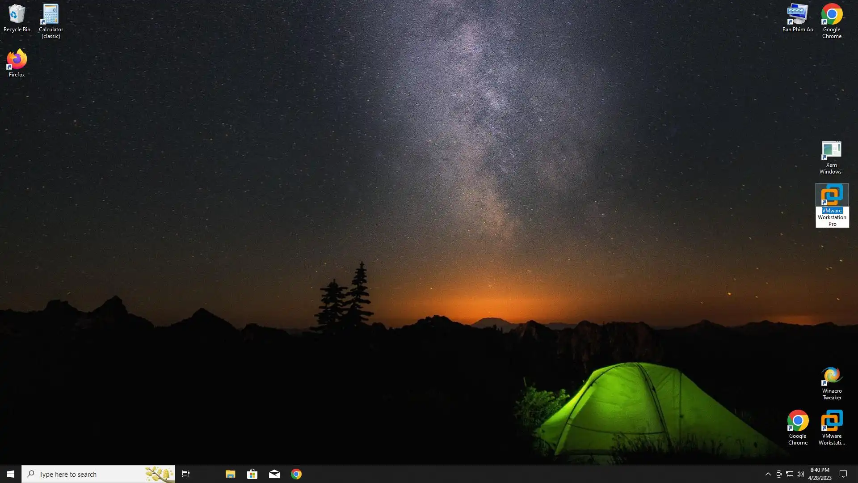Launch Chrome from the taskbar

(296, 474)
